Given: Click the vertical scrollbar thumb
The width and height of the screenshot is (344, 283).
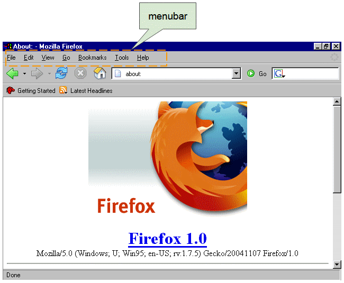Looking at the screenshot, I should pyautogui.click(x=337, y=149).
